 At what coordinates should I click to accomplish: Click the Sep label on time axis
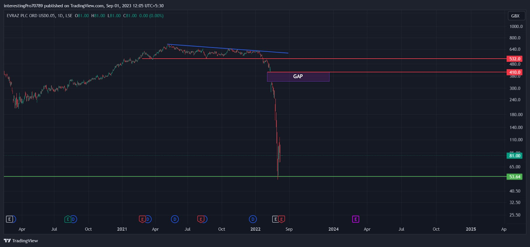[289, 229]
